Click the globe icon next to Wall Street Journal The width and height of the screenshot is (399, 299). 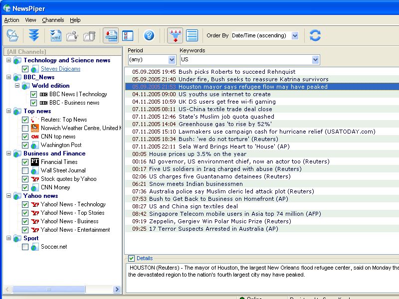(x=35, y=170)
